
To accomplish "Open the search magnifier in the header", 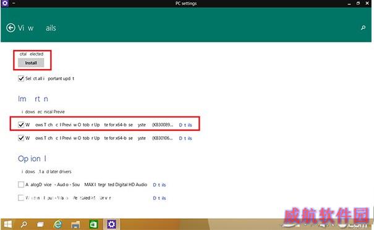I will tap(363, 28).
